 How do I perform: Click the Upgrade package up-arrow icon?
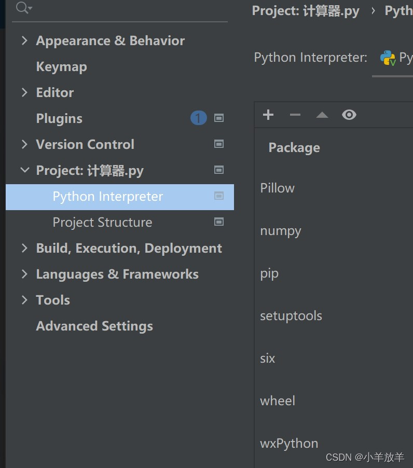(x=322, y=115)
